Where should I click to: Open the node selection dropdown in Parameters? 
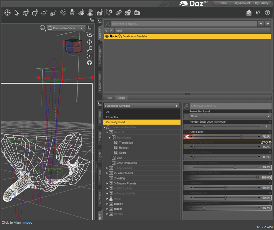[141, 106]
